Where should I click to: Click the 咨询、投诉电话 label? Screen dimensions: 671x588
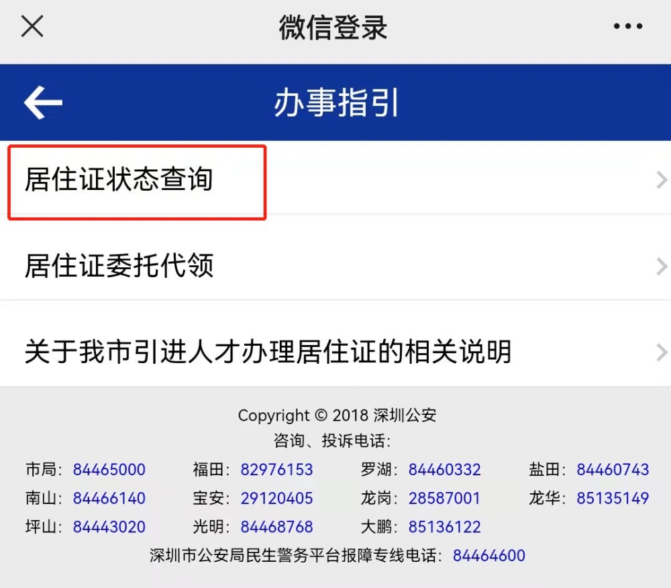[332, 441]
